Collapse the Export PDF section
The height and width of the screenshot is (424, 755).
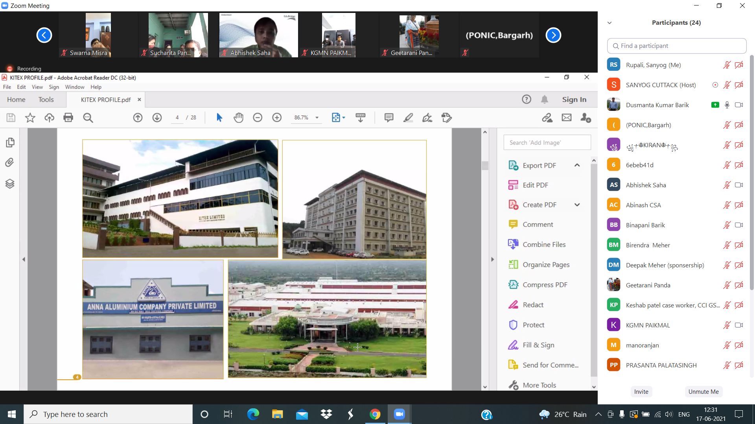577,165
